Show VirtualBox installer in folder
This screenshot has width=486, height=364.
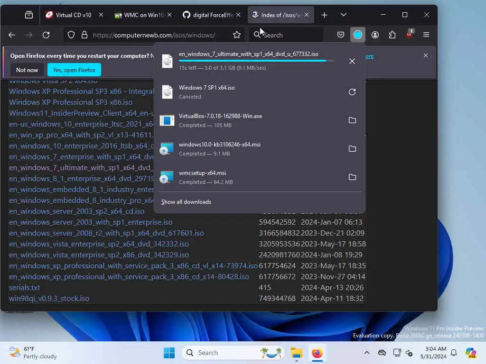tap(352, 120)
